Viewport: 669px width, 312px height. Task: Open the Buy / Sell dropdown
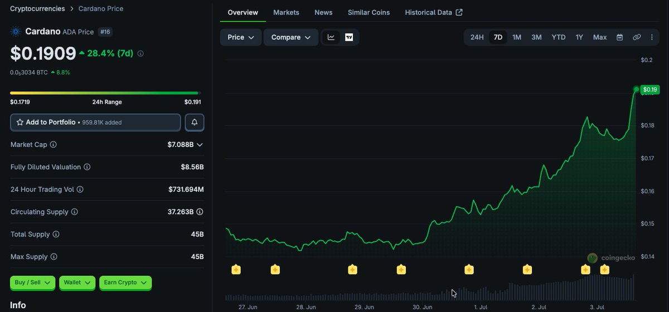33,282
